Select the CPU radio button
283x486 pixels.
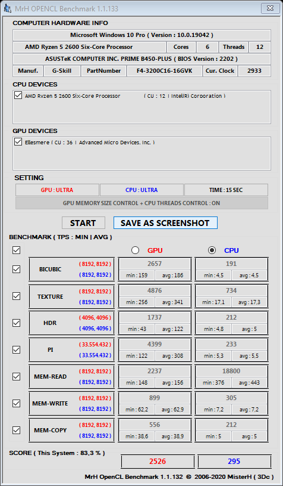click(212, 250)
